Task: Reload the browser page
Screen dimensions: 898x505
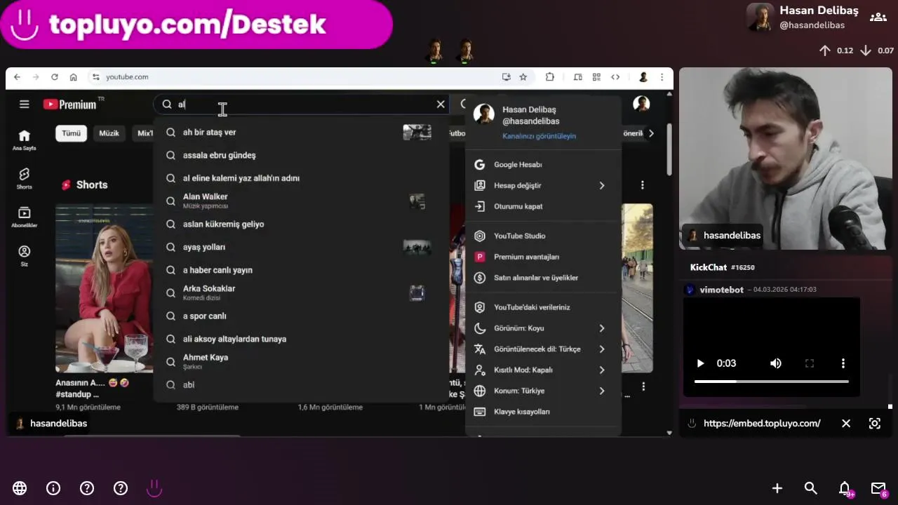Action: coord(54,77)
